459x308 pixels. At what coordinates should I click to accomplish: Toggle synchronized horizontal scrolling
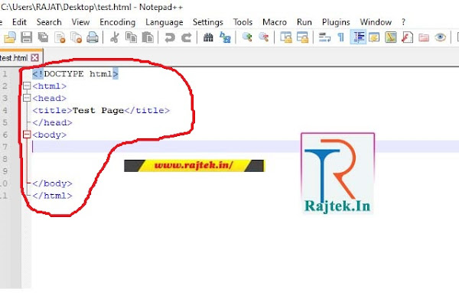pyautogui.click(x=302, y=37)
